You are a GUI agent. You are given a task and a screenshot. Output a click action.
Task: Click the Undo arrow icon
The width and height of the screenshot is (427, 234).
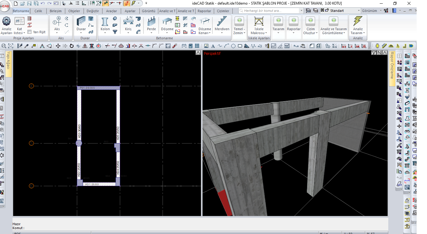coord(43,3)
